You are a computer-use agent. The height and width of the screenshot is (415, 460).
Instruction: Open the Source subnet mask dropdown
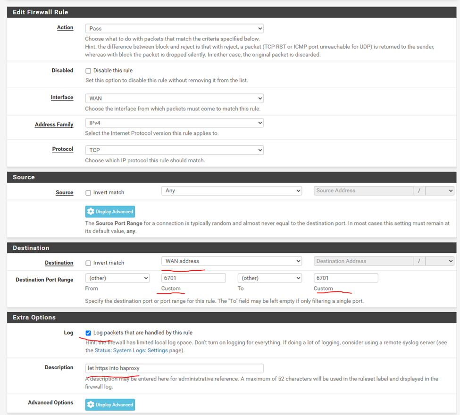[440, 191]
